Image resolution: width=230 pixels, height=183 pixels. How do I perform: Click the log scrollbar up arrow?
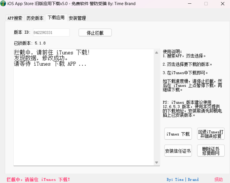[x=157, y=52]
